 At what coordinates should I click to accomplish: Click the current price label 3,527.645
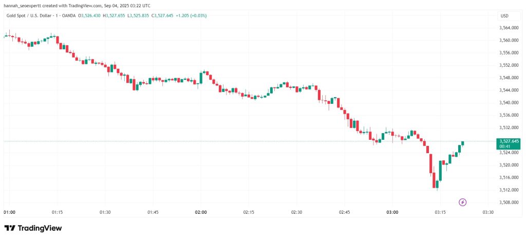pyautogui.click(x=509, y=141)
